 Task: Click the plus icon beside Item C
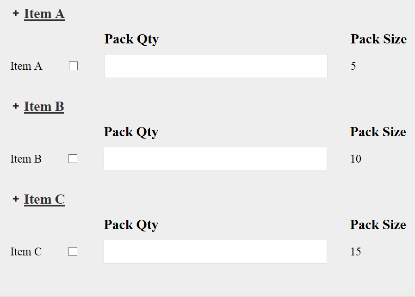(15, 199)
